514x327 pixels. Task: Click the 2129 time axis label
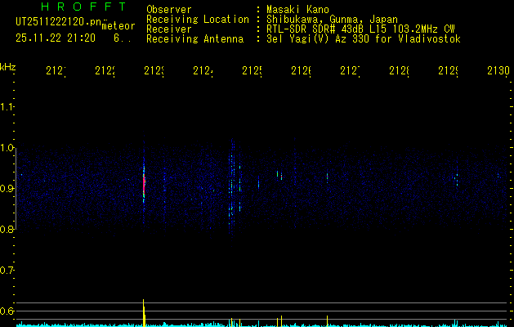(448, 71)
